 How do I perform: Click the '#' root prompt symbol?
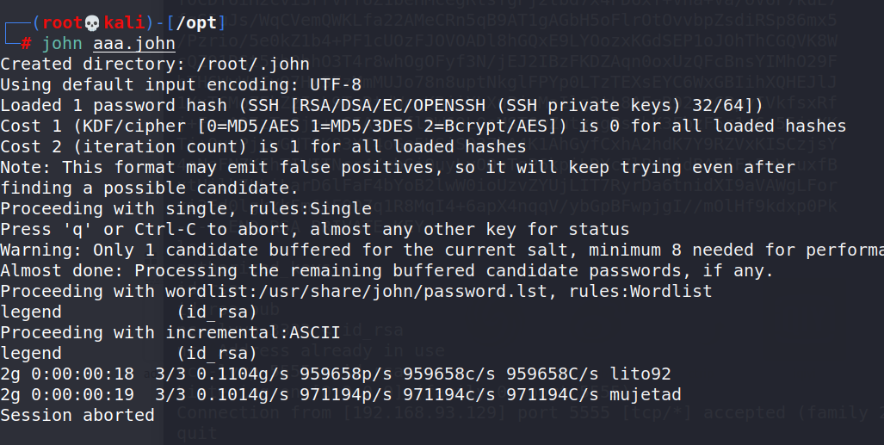[27, 43]
